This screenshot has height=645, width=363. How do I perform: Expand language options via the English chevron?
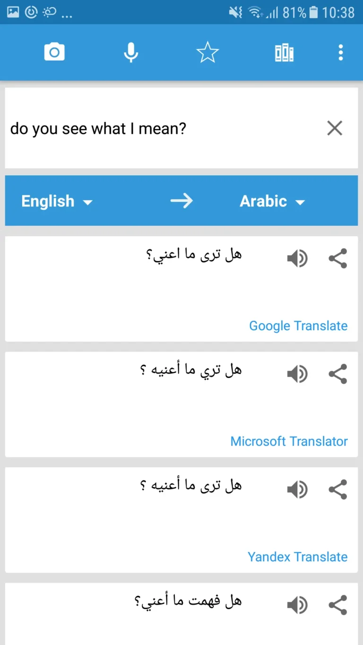(x=88, y=202)
